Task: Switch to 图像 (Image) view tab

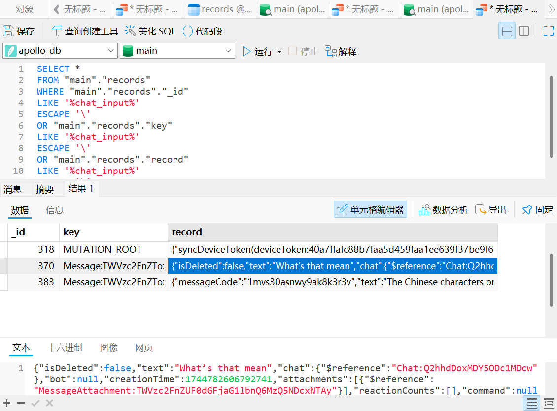Action: tap(109, 348)
